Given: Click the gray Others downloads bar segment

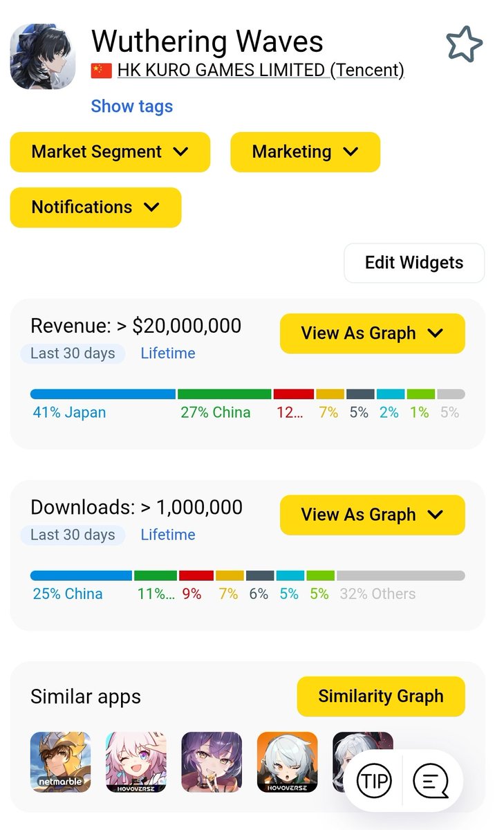Looking at the screenshot, I should click(x=401, y=575).
